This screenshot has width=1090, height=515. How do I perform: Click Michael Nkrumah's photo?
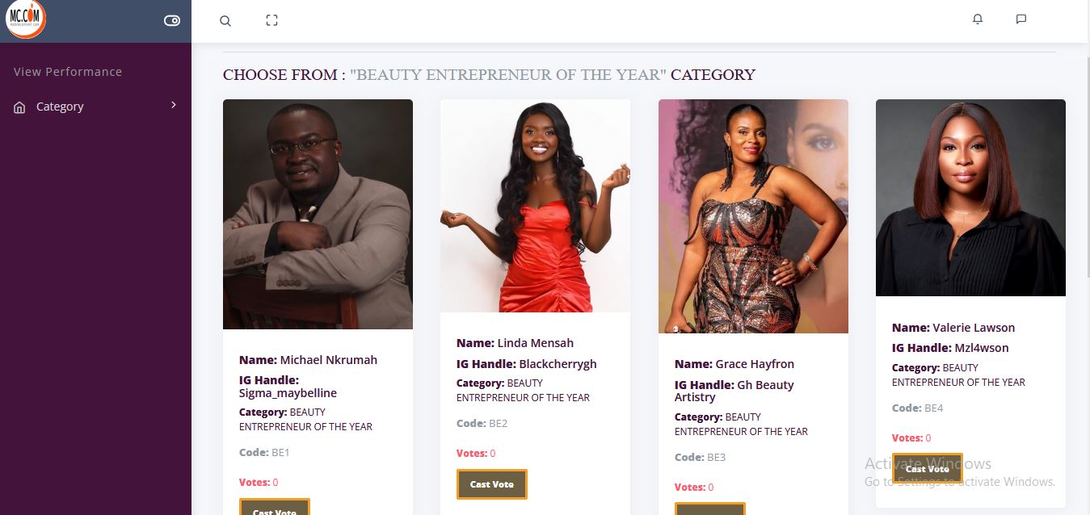click(318, 214)
